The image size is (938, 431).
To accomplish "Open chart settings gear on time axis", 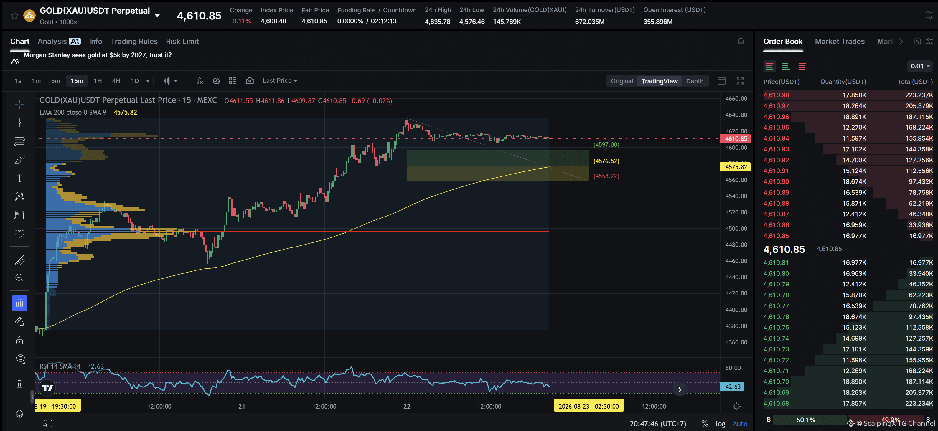I will tap(737, 406).
